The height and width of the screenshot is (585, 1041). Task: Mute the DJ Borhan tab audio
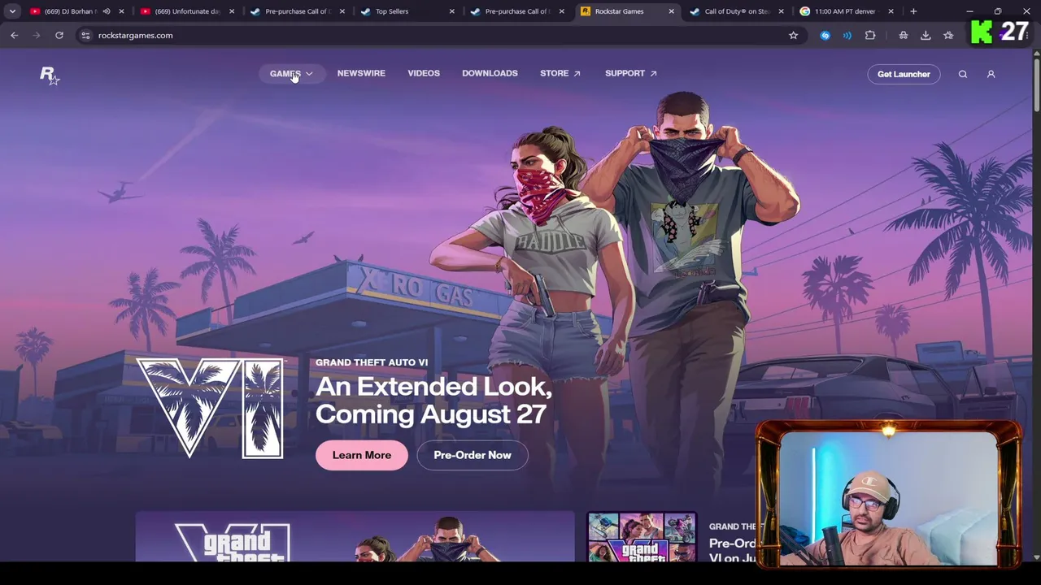(x=107, y=11)
